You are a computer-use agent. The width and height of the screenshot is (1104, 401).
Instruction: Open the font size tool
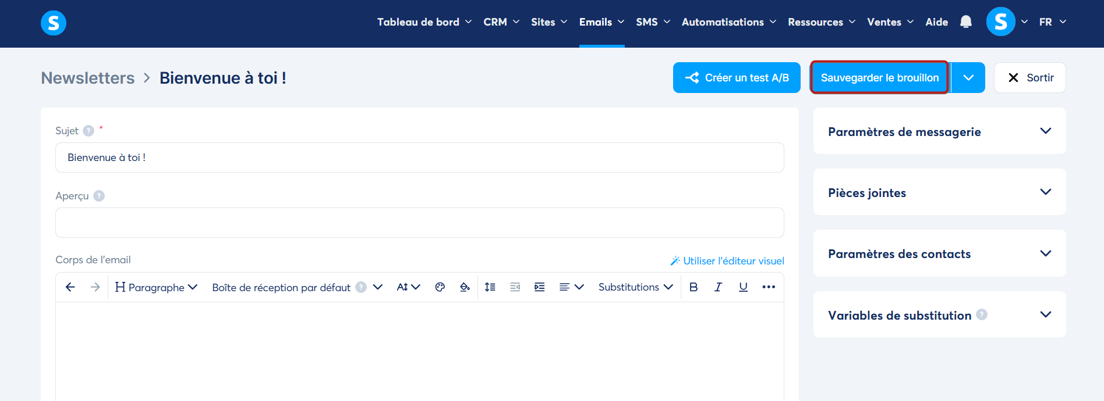point(408,287)
